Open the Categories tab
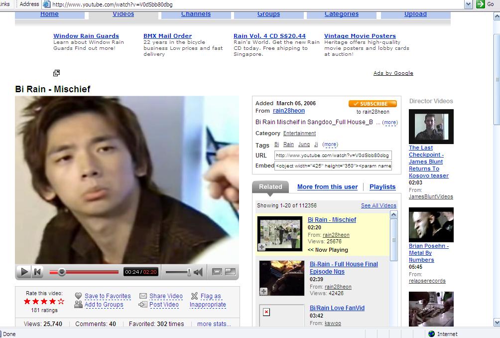500x338 pixels. pos(342,14)
